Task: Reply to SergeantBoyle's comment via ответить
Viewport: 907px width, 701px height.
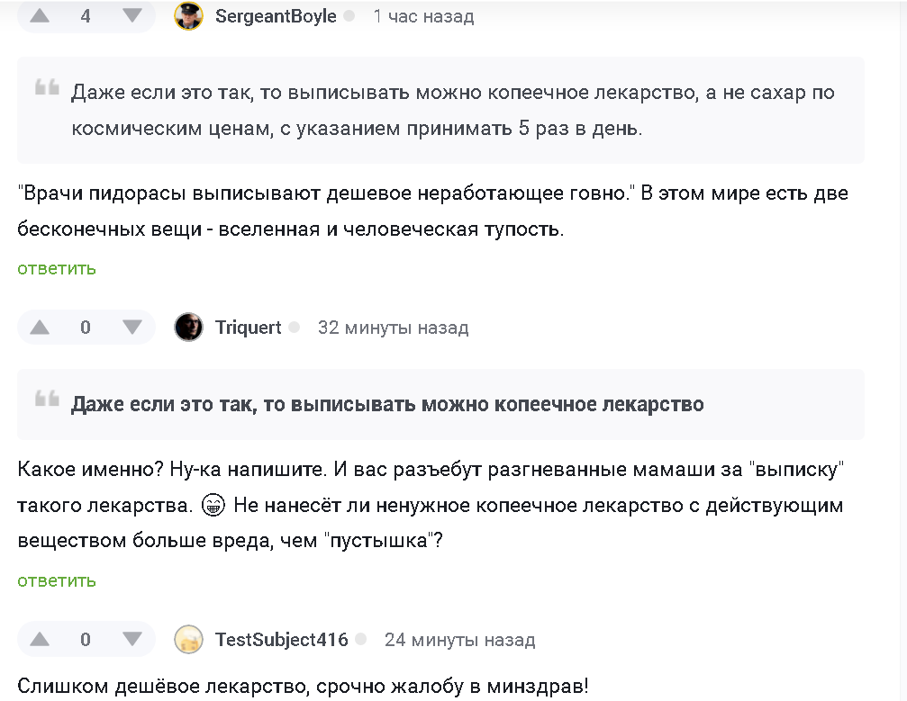Action: (x=57, y=269)
